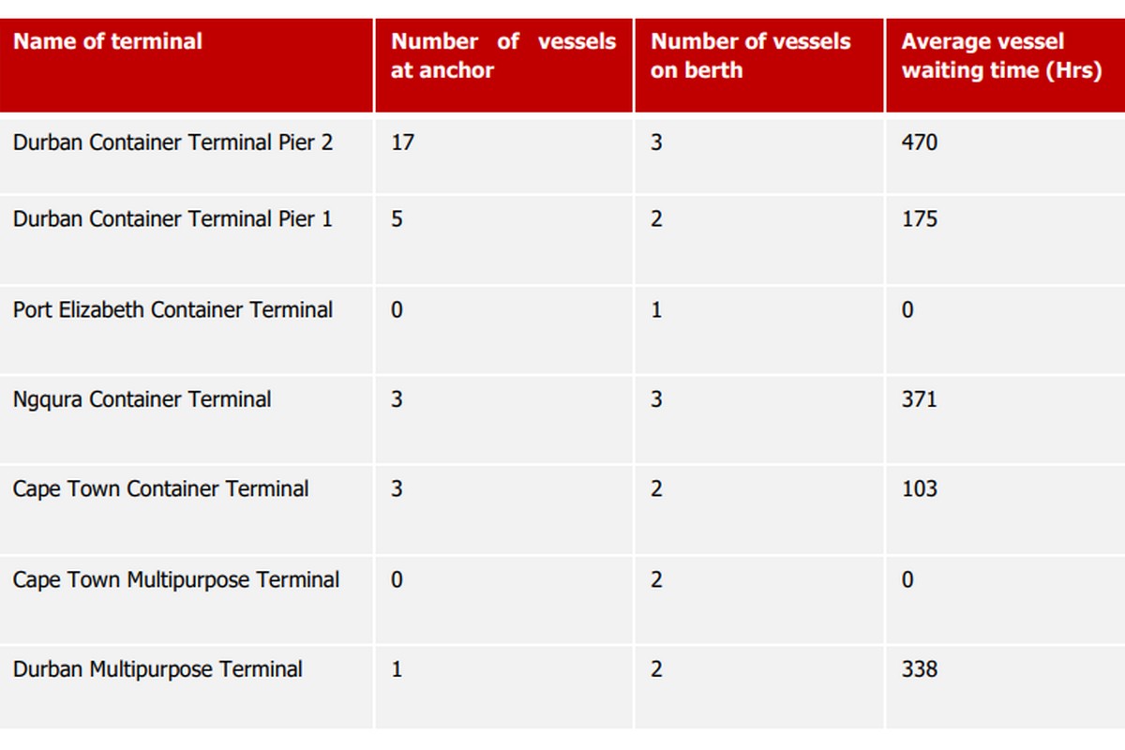Click the 'Name of terminal' column header
This screenshot has height=750, width=1125.
click(x=108, y=41)
